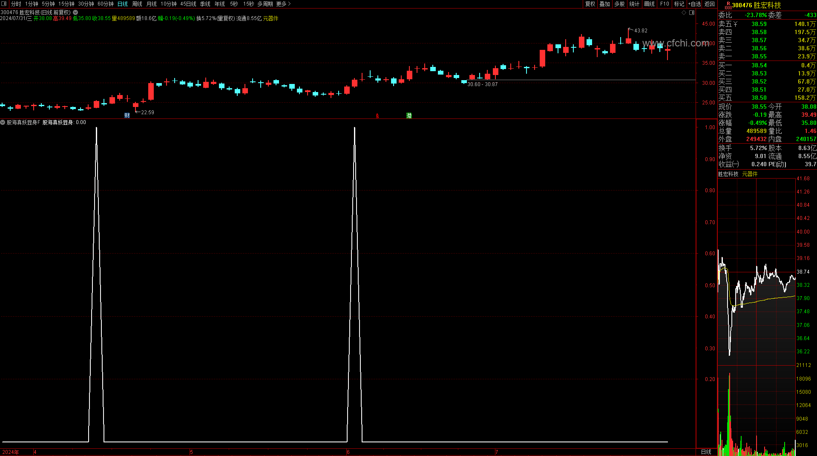Switch to 周线 weekly chart
This screenshot has width=817, height=456.
coord(137,4)
